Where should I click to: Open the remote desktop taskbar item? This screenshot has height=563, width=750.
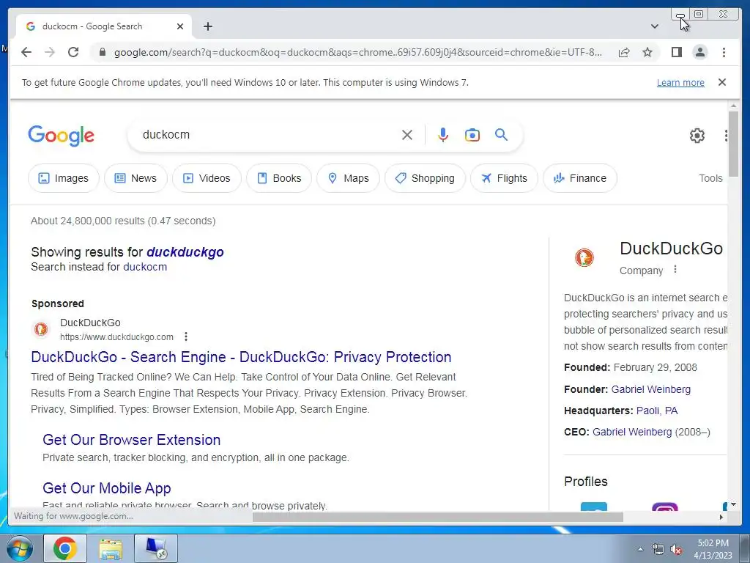tap(156, 548)
